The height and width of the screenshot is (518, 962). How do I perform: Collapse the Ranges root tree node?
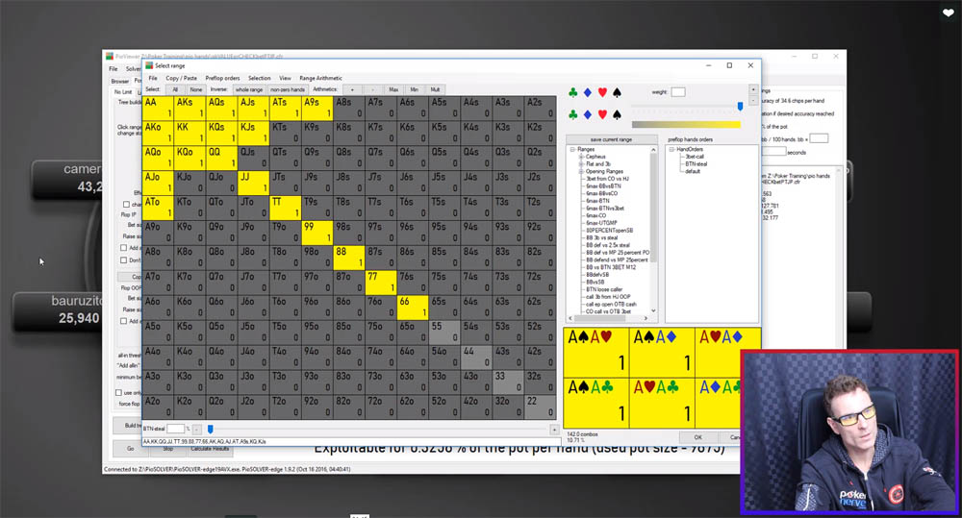click(572, 149)
